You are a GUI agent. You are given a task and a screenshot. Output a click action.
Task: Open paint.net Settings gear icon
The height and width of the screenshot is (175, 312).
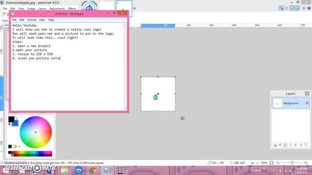(x=304, y=8)
